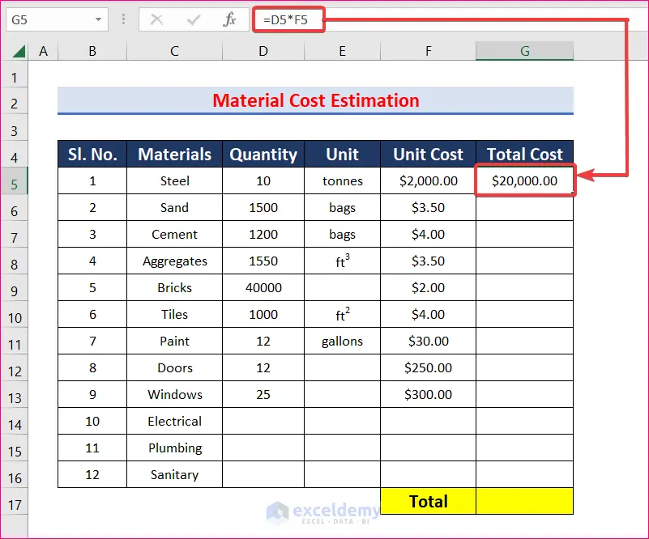Click the quantity 1500 cell
The height and width of the screenshot is (539, 649).
point(263,207)
